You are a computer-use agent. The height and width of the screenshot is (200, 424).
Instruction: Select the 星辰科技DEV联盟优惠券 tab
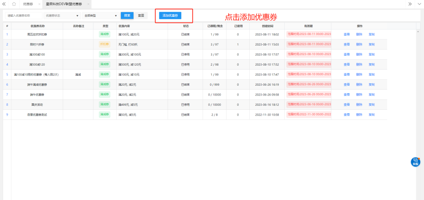tap(64, 4)
